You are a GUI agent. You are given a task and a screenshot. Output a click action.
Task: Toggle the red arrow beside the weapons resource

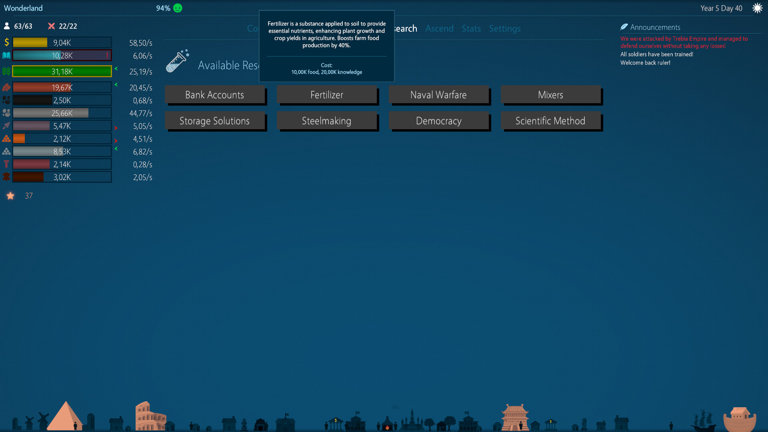pyautogui.click(x=116, y=128)
